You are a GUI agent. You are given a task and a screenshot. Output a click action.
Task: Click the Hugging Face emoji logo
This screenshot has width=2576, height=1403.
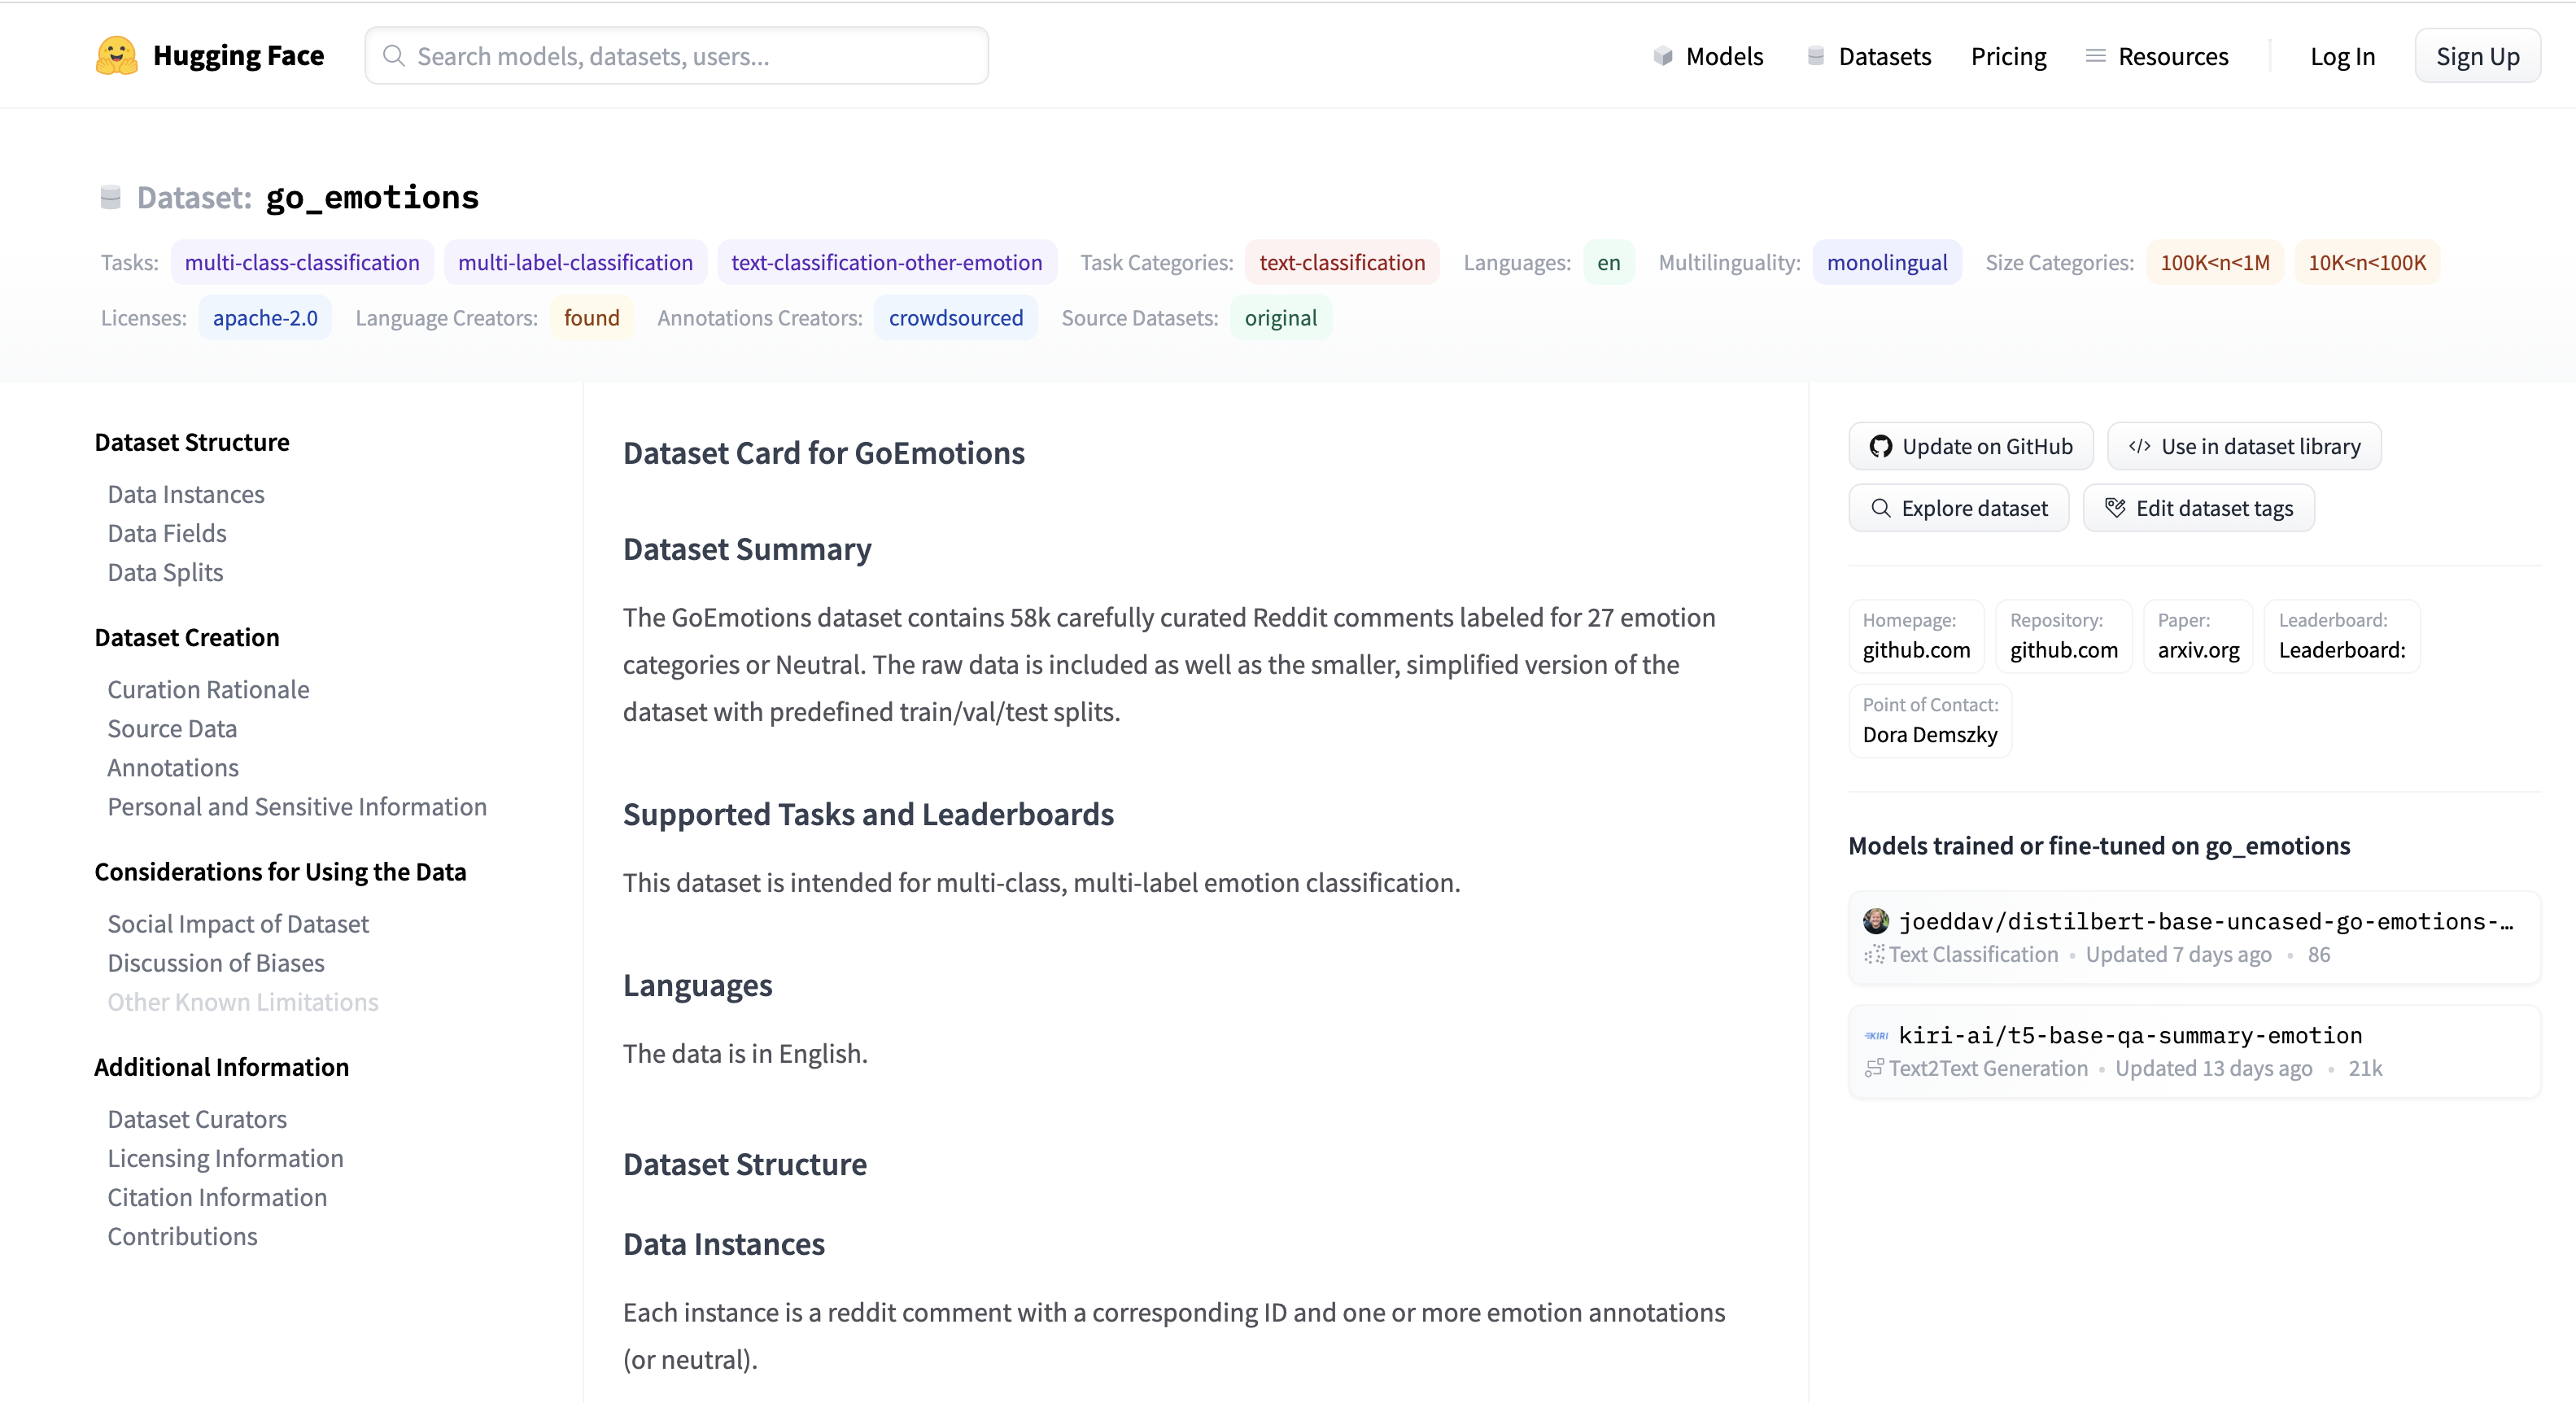pos(116,56)
